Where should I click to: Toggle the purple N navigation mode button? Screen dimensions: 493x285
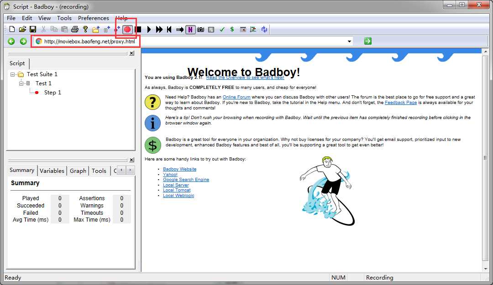point(190,30)
